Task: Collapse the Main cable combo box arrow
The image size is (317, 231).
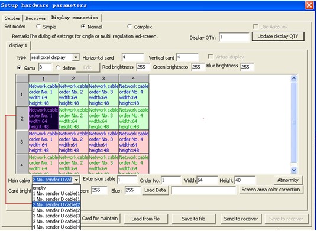Action: tap(76, 180)
